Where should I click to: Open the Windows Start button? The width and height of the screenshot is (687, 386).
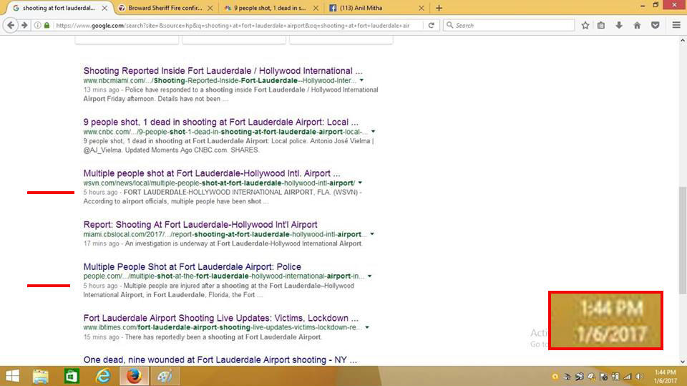click(x=12, y=376)
